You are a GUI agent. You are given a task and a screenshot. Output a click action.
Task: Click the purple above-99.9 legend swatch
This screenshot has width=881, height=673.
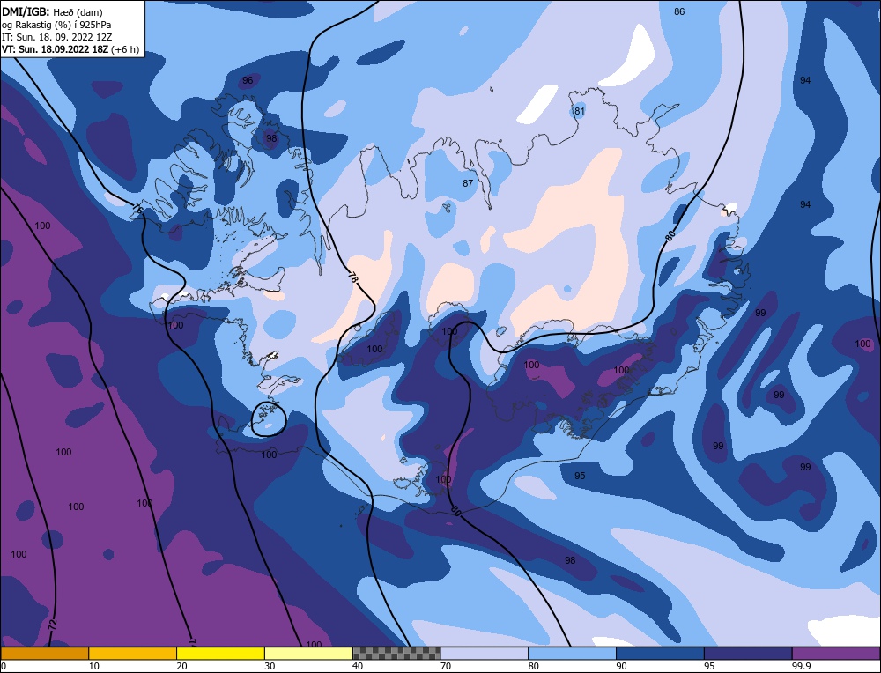837,654
